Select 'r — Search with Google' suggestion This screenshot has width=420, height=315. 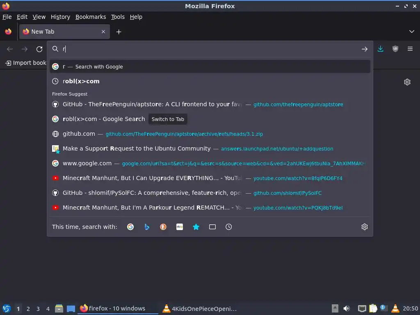click(x=210, y=67)
